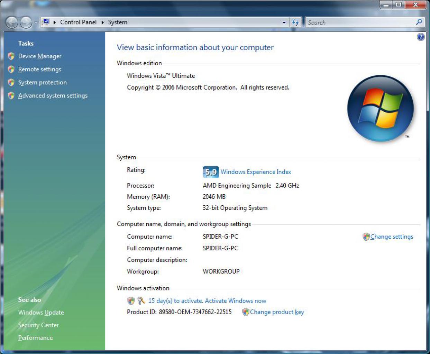Screen dimensions: 430x354
Task: Open Device Manager from Tasks
Action: coord(40,56)
